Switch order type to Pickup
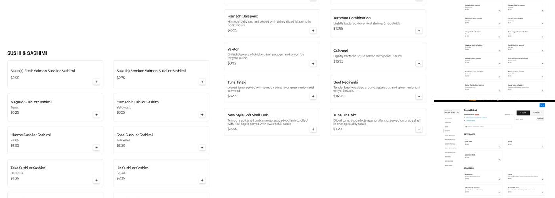This screenshot has height=198, width=555. coord(522,113)
